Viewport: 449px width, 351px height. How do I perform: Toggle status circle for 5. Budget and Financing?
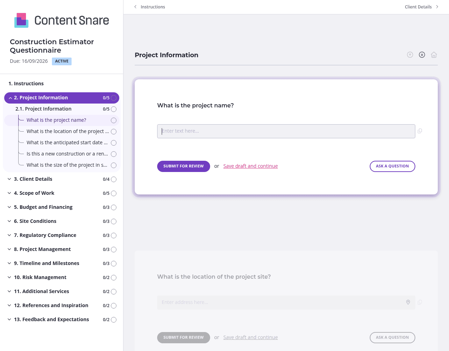[x=114, y=207]
